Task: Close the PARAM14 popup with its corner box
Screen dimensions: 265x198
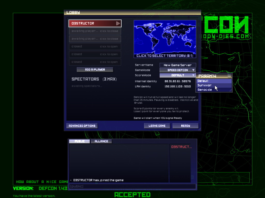Action: 229,76
